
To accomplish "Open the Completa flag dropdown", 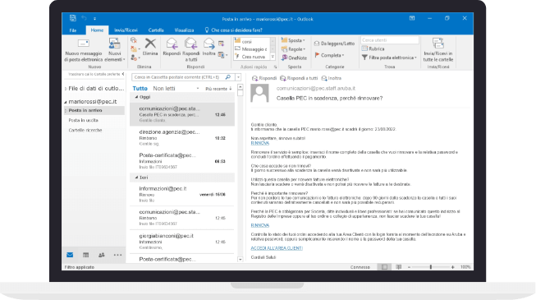I will tap(329, 55).
